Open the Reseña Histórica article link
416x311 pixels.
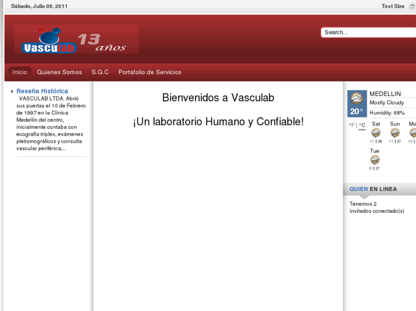click(42, 91)
